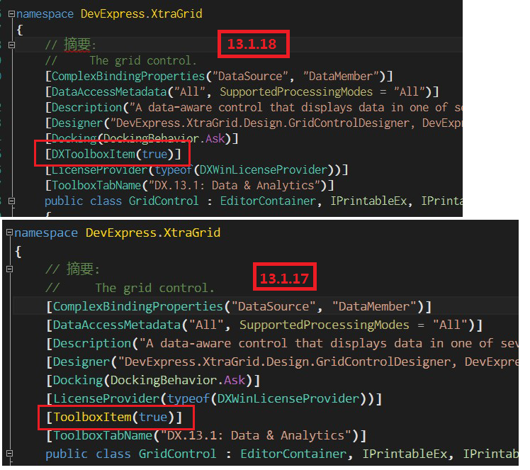
Task: Click "The grid control." comment in the upper pane
Action: click(x=143, y=60)
